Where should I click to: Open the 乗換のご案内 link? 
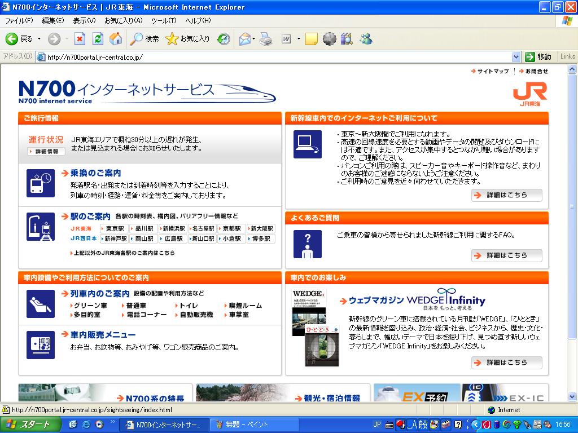(x=91, y=173)
